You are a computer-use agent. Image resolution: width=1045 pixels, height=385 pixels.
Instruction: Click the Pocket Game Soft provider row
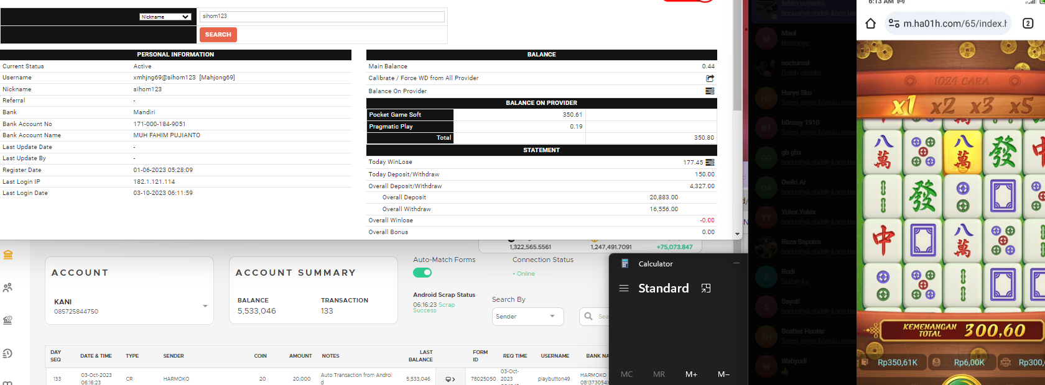(541, 115)
